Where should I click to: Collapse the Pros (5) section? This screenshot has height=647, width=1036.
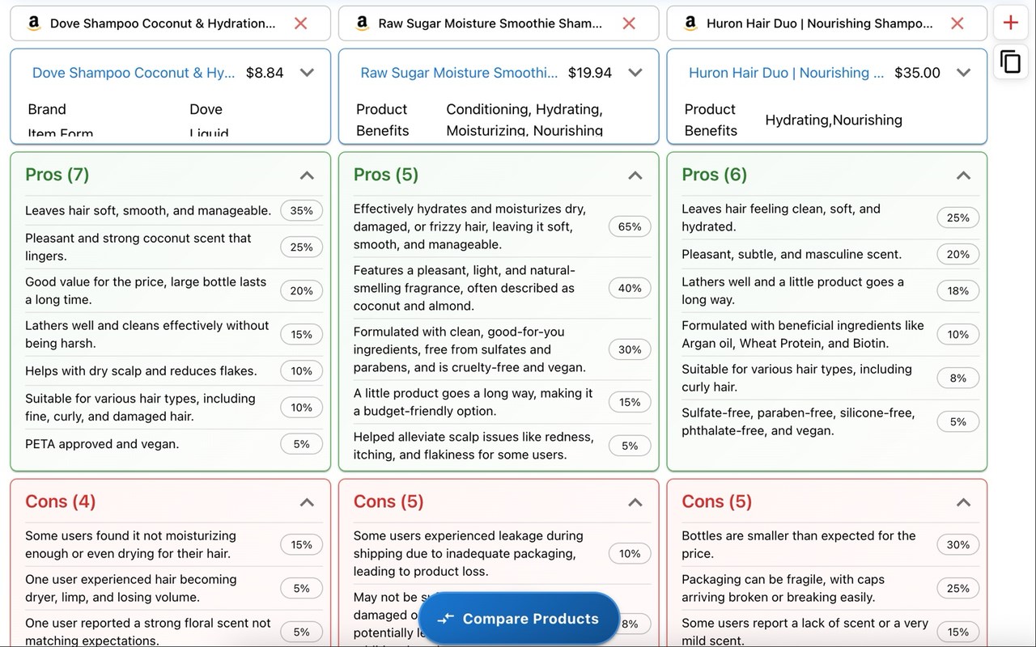[635, 175]
